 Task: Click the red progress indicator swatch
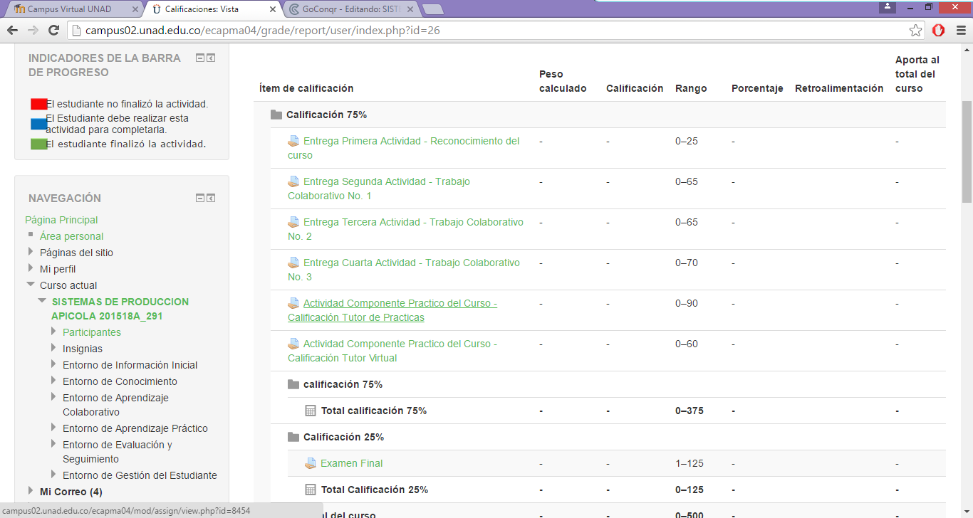[38, 104]
